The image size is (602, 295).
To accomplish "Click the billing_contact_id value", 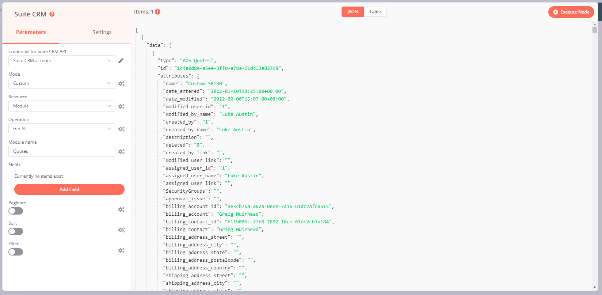I will coord(278,222).
